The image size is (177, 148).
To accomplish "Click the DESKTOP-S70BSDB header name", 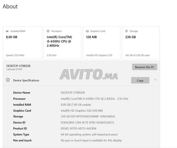I will tap(18, 66).
